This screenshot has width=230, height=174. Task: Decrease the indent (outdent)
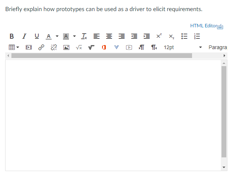click(x=134, y=36)
